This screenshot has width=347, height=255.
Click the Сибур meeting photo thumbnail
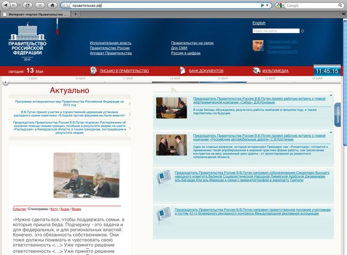click(171, 108)
